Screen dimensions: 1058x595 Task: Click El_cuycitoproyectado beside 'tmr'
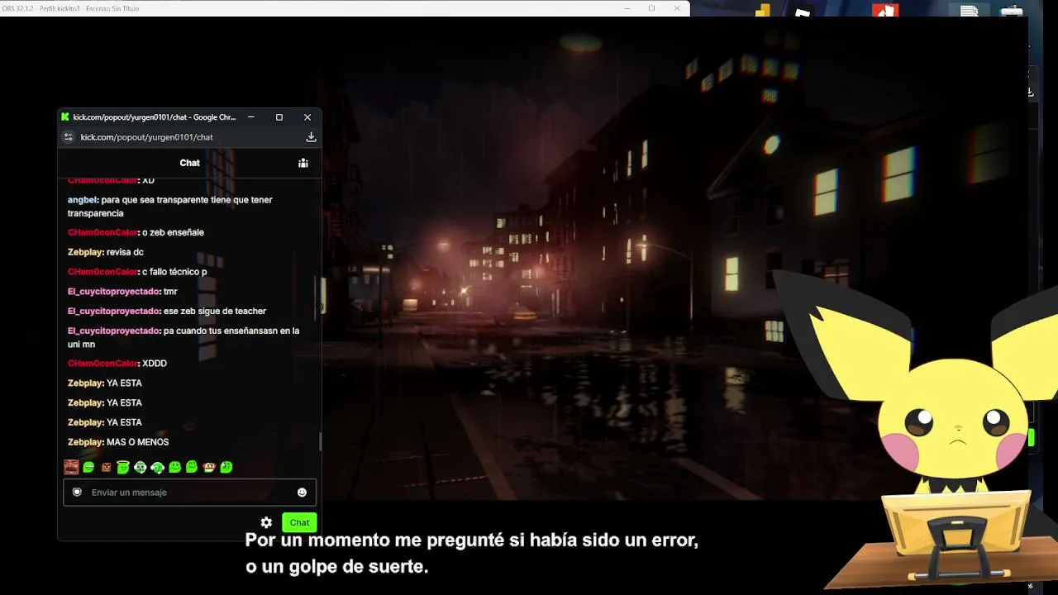(114, 292)
